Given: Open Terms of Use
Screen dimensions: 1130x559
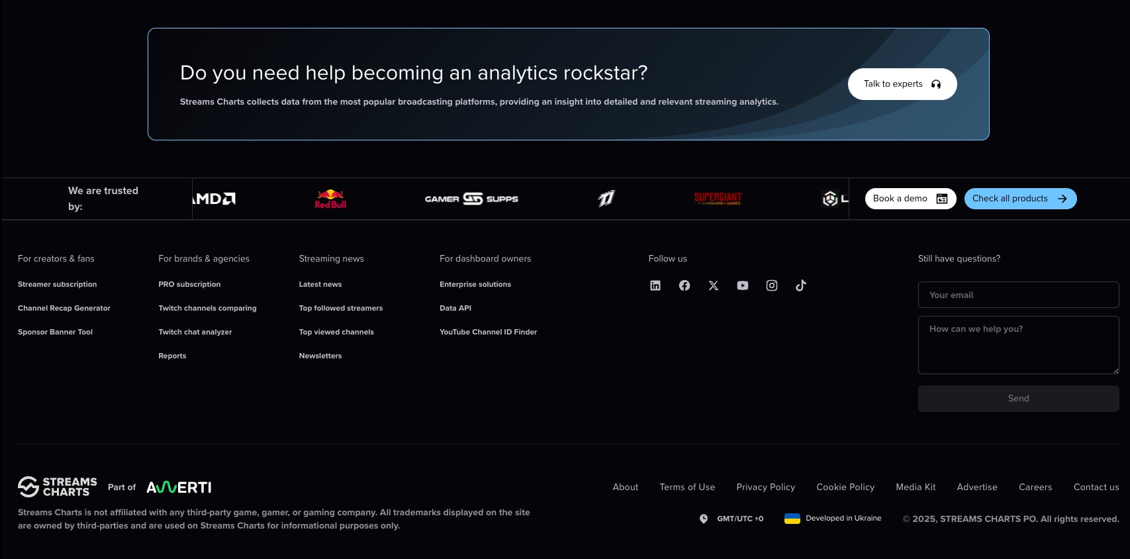Looking at the screenshot, I should 687,487.
